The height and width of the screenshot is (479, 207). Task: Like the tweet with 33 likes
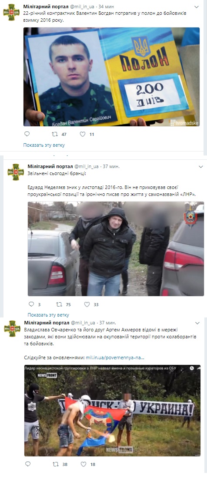click(87, 304)
